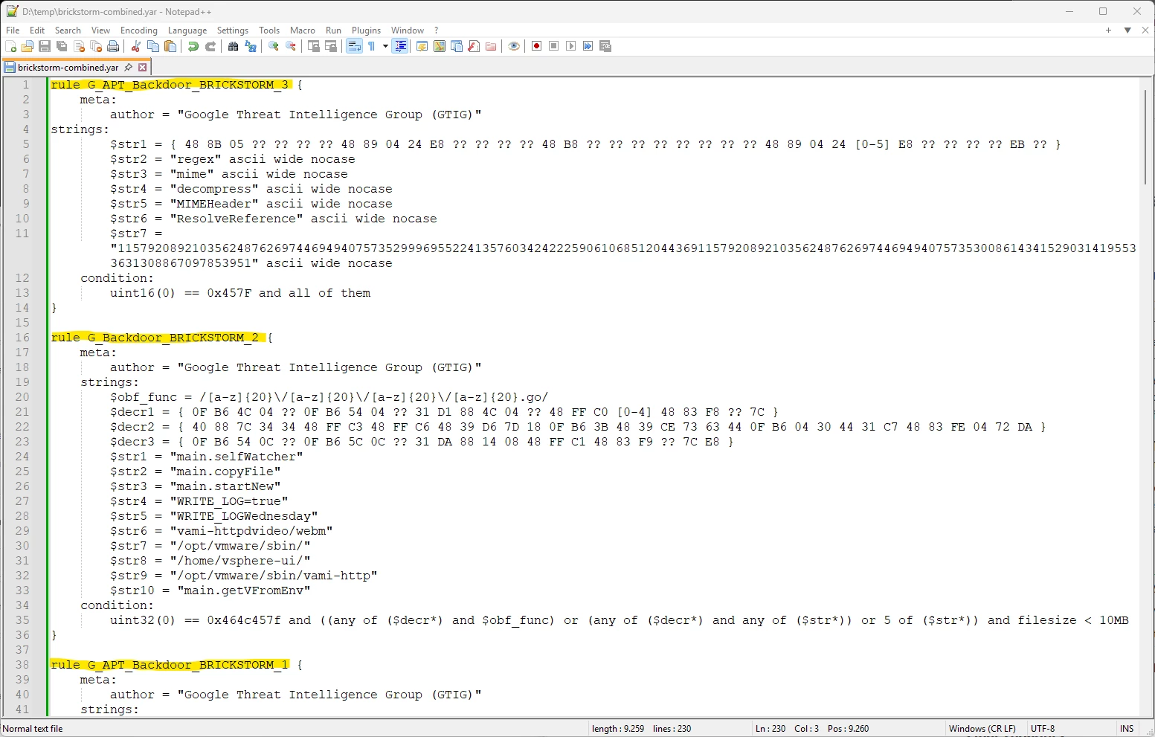Click the plus button in the menu bar

point(1108,30)
